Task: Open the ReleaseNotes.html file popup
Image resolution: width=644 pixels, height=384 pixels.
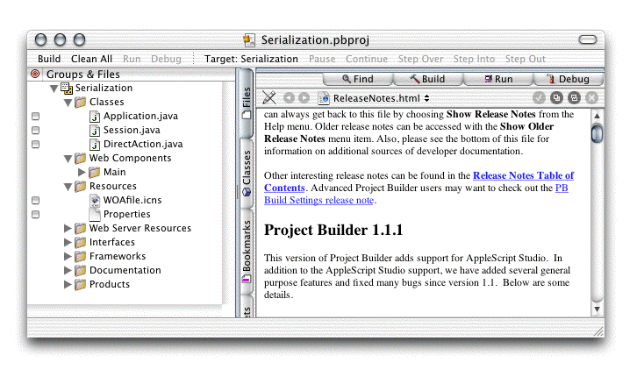Action: (375, 98)
